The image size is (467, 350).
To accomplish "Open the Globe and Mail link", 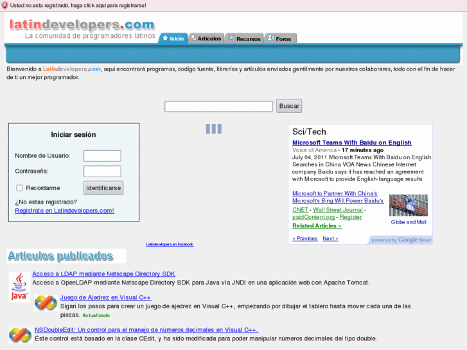I will (409, 222).
